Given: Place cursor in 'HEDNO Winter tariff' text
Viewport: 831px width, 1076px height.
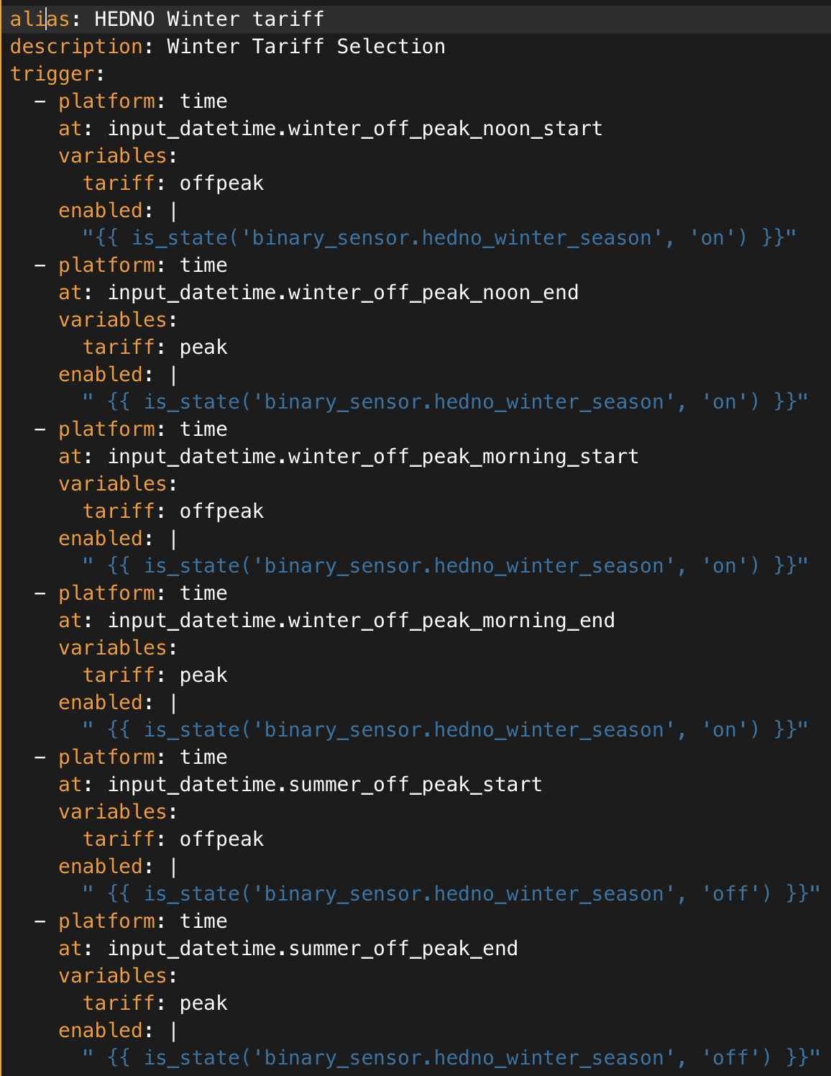Looking at the screenshot, I should coord(208,19).
